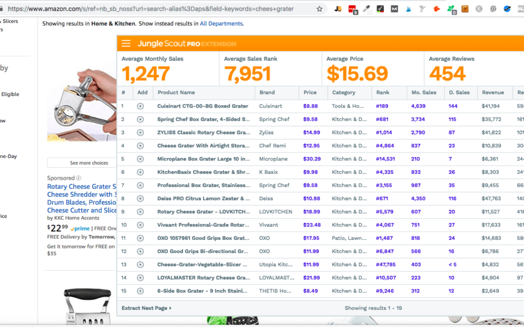The height and width of the screenshot is (327, 524).
Task: Activate the eyedropper color picker extension
Action: pyautogui.click(x=367, y=9)
